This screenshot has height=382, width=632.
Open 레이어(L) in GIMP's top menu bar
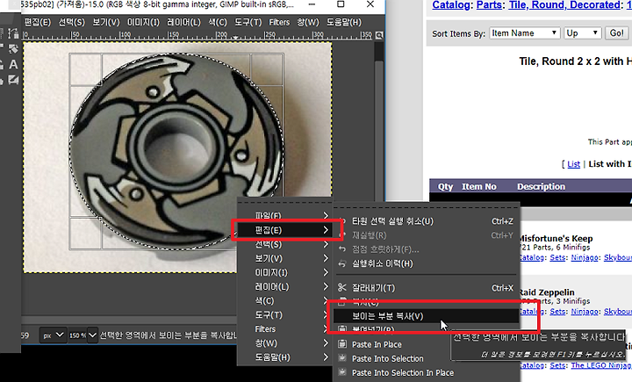(183, 22)
